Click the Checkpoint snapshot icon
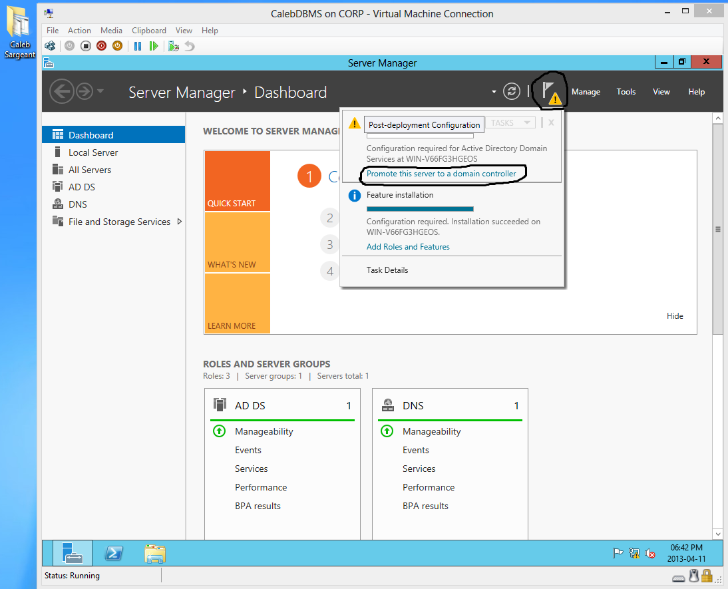The width and height of the screenshot is (728, 589). [174, 46]
